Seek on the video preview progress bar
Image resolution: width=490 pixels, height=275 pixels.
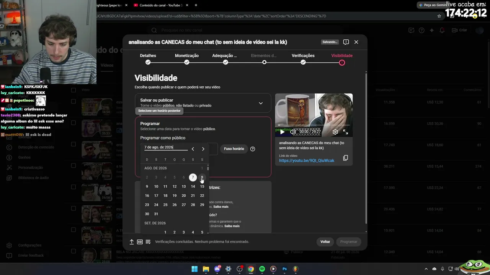(314, 125)
